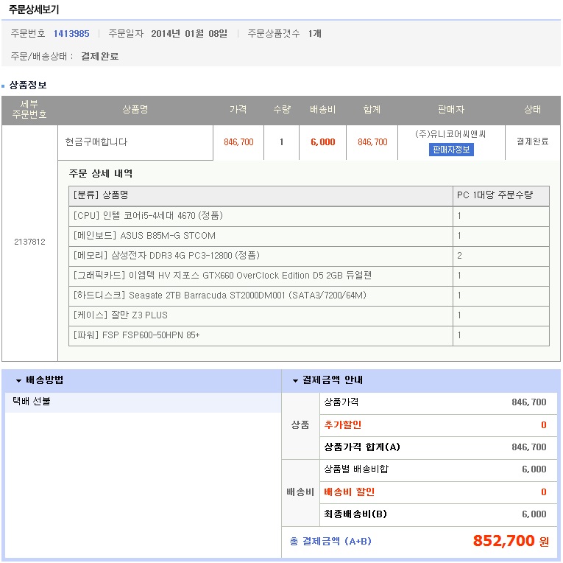
Task: Click the 결제완료 status in product row
Action: (532, 142)
